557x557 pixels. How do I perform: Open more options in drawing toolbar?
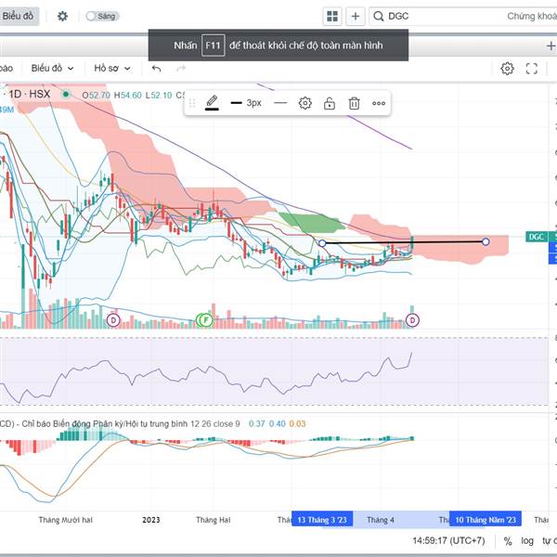pyautogui.click(x=379, y=103)
